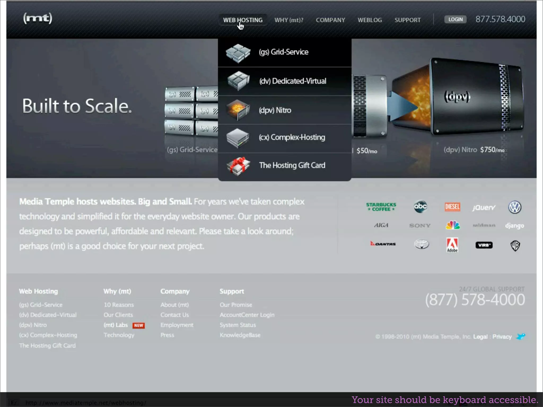543x407 pixels.
Task: Open the 10 Reasons footer link
Action: pos(119,305)
